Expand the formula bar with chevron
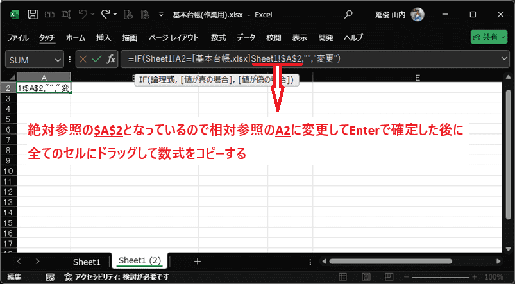Screen dimensions: 515x284 click(x=503, y=59)
